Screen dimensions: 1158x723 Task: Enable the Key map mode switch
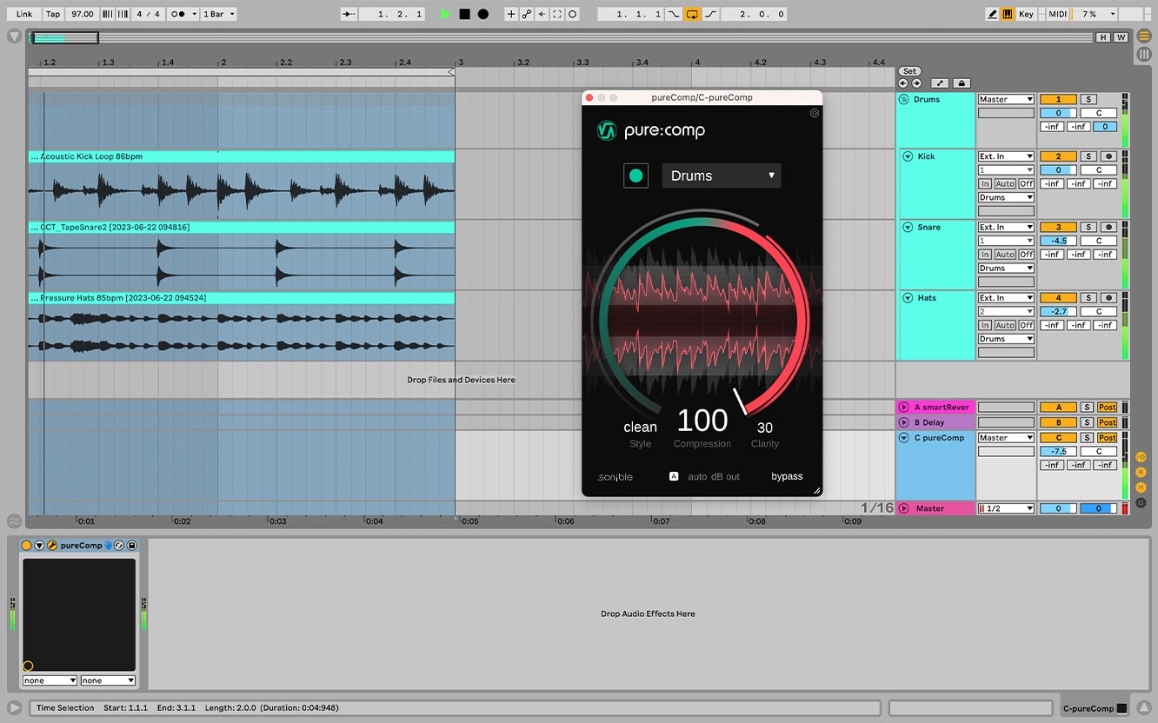click(x=1027, y=14)
